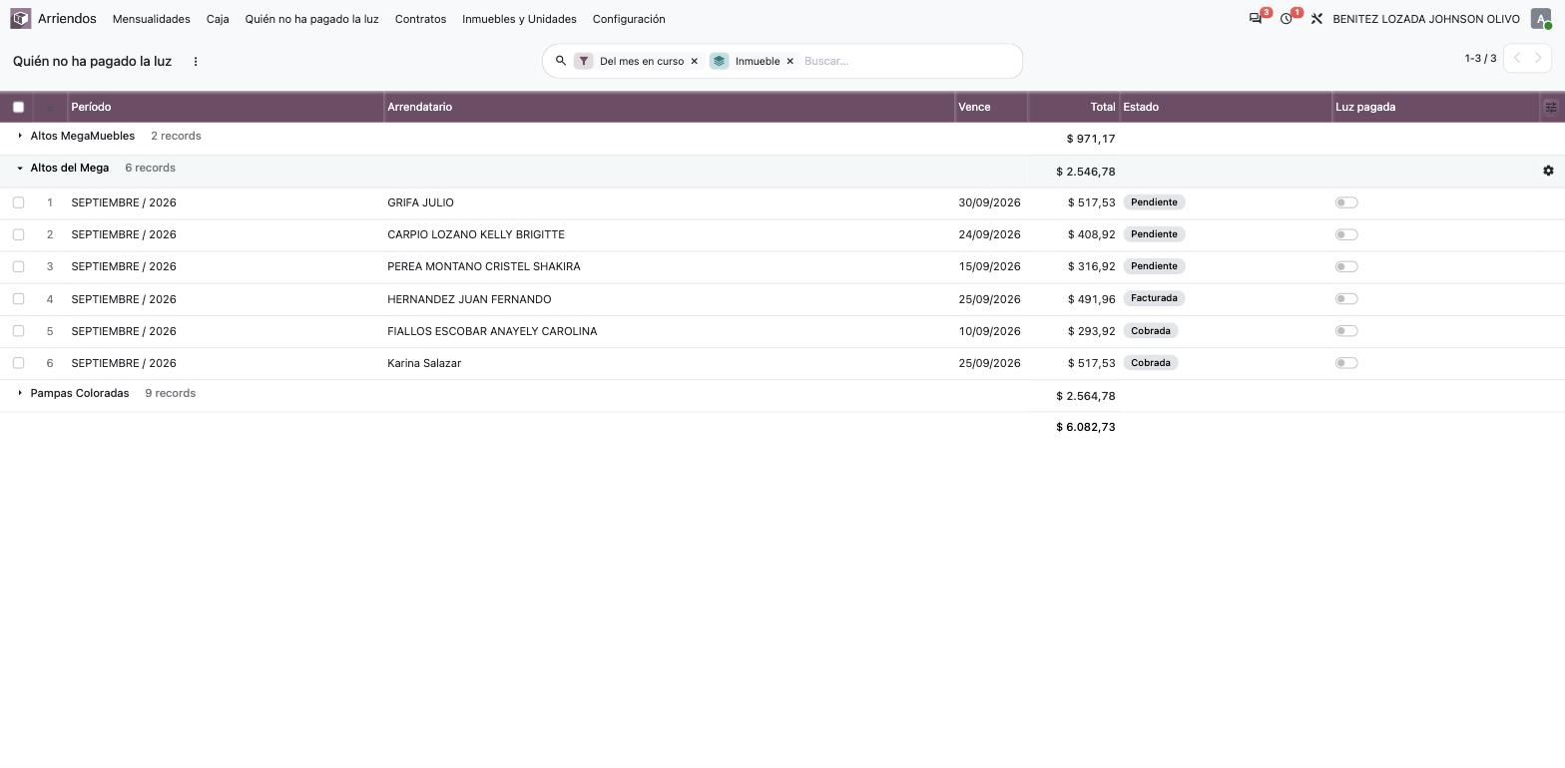1565x768 pixels.
Task: Toggle Luz pagada for PEREA MONTANO CRISTEL SHAKIRA
Action: click(x=1346, y=266)
